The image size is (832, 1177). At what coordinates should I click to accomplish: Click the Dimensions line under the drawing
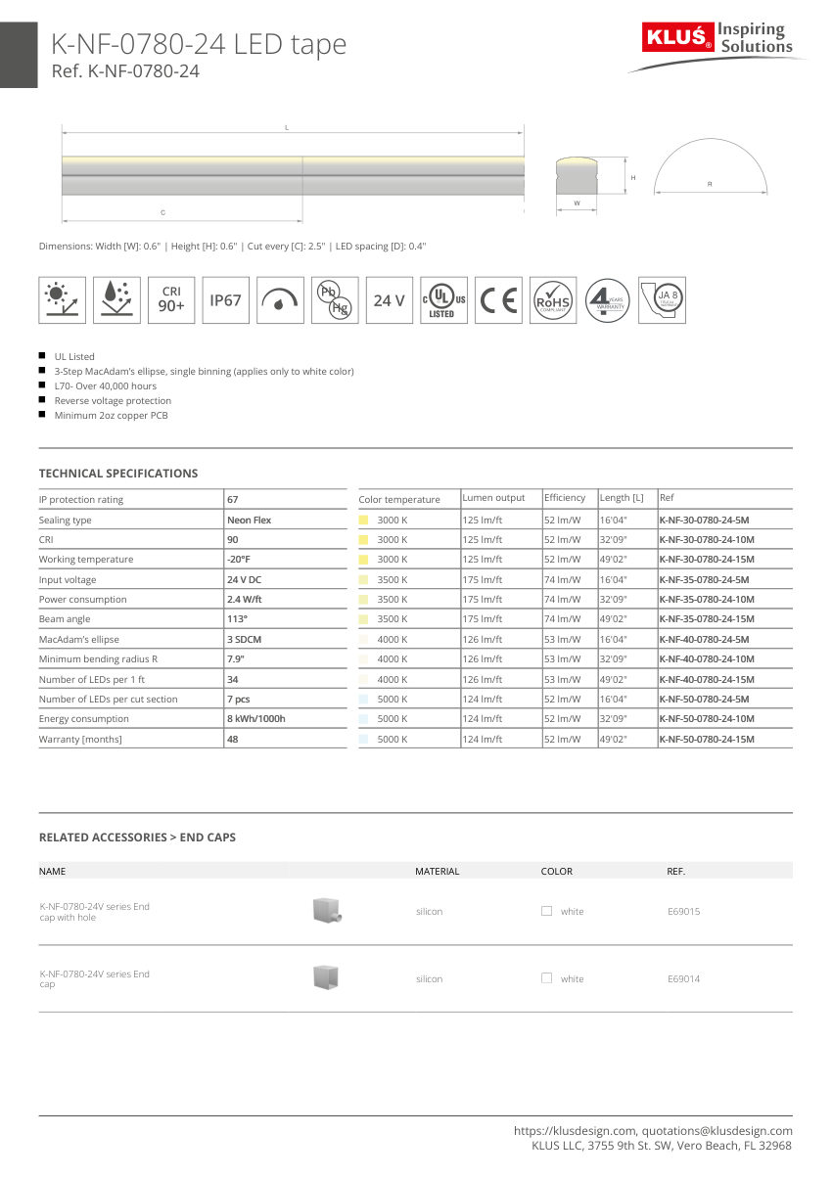point(233,246)
